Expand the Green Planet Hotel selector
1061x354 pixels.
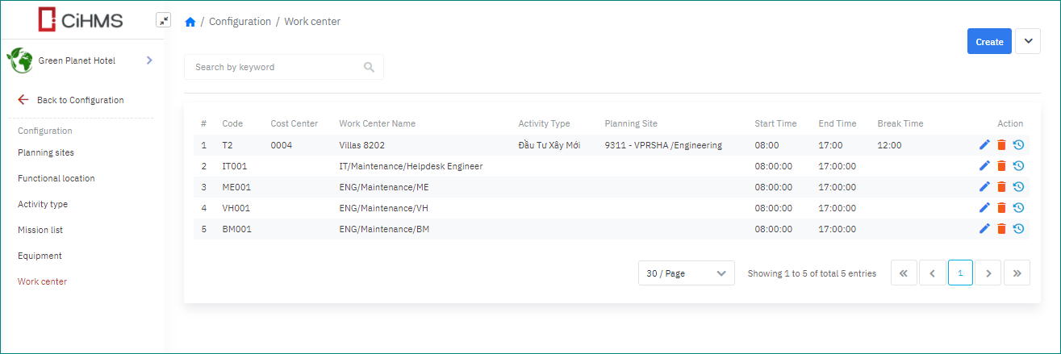[x=149, y=60]
